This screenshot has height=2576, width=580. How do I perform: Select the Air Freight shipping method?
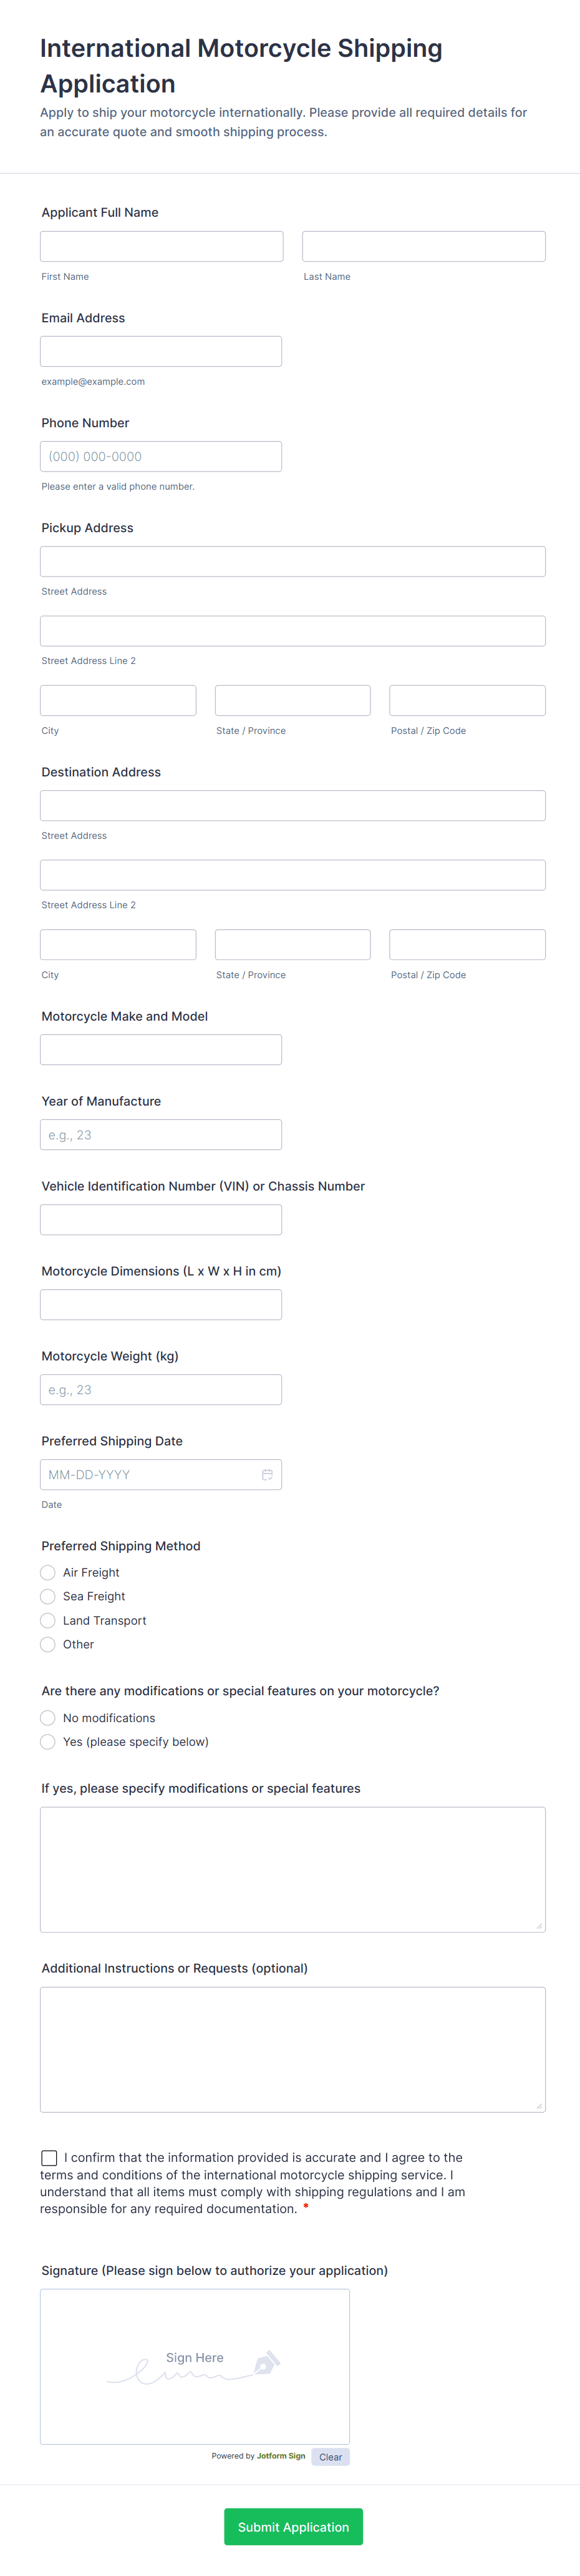pos(48,1572)
